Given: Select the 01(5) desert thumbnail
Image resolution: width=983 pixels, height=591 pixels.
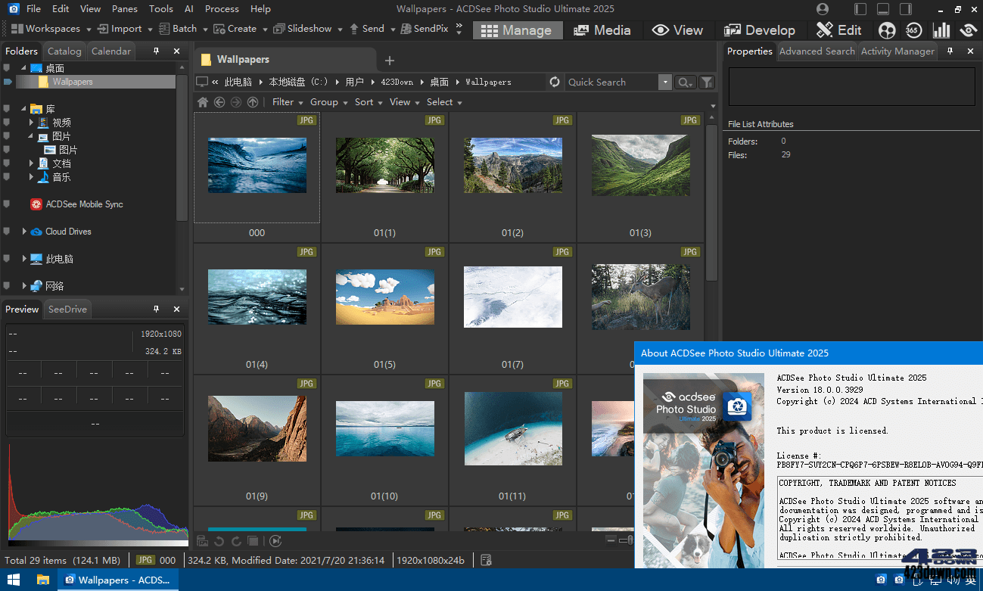Looking at the screenshot, I should 384,297.
